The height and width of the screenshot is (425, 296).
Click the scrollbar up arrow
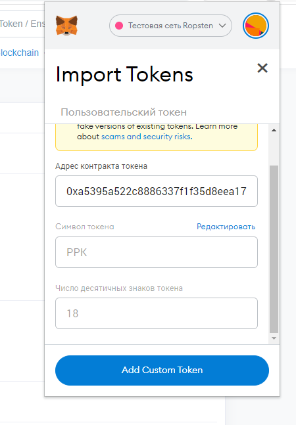274,130
